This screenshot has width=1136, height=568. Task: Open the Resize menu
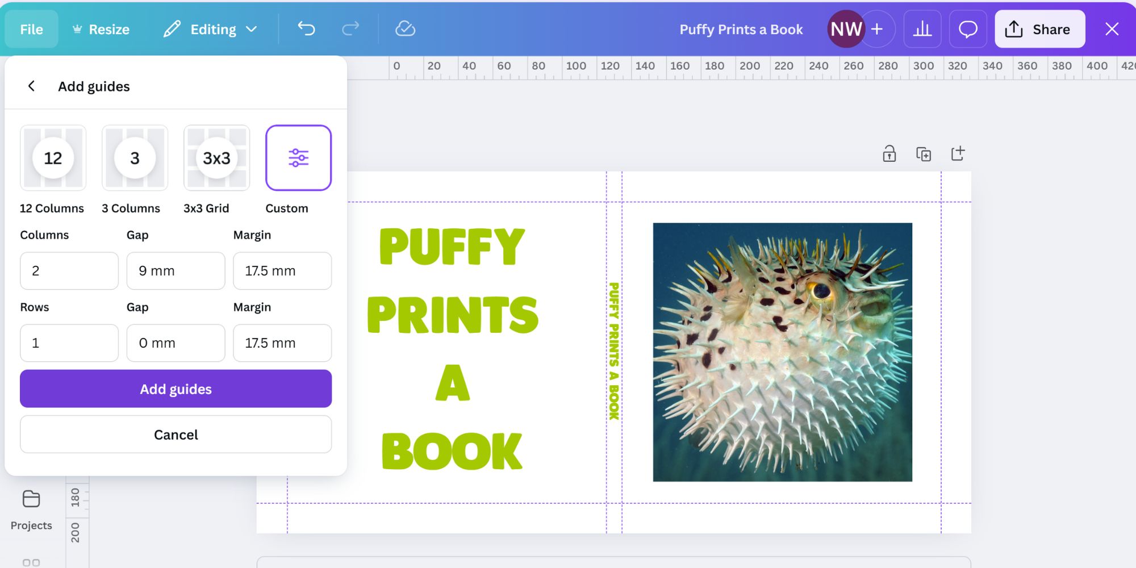pyautogui.click(x=101, y=29)
